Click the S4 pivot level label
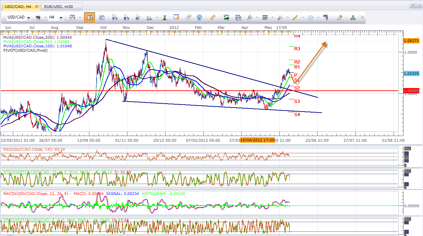This screenshot has height=236, width=423. coord(297,115)
